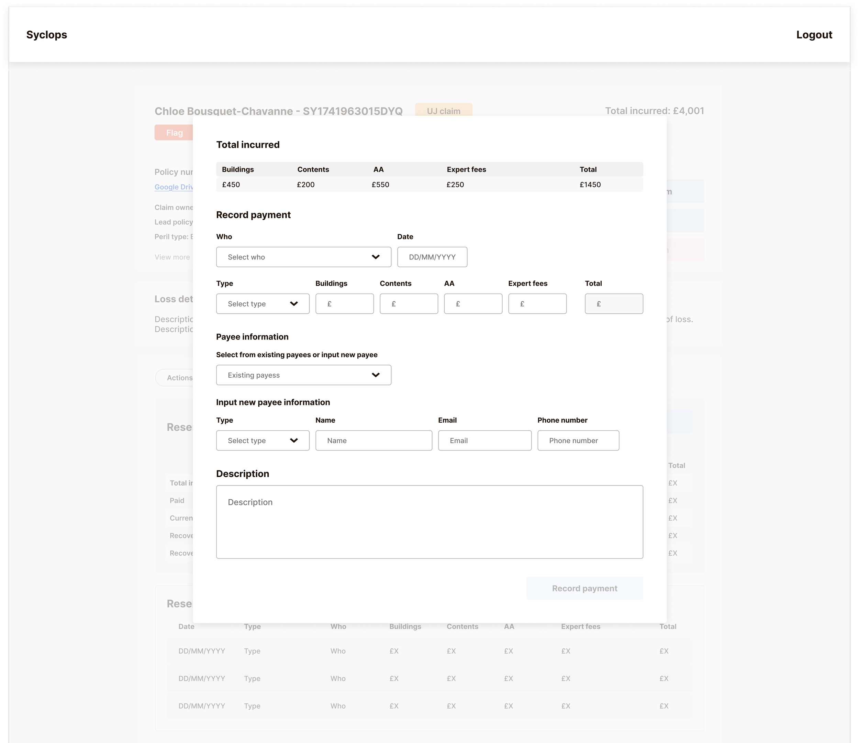Click chevron in new payee Type dropdown
Screen dimensions: 859x743
(294, 440)
